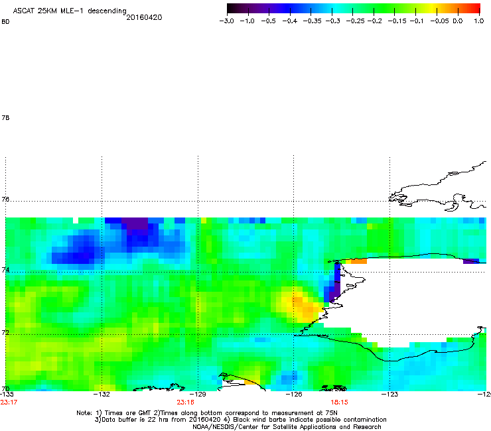This screenshot has width=491, height=431.
Task: Click the -126 longitude axis label
Action: coord(294,395)
